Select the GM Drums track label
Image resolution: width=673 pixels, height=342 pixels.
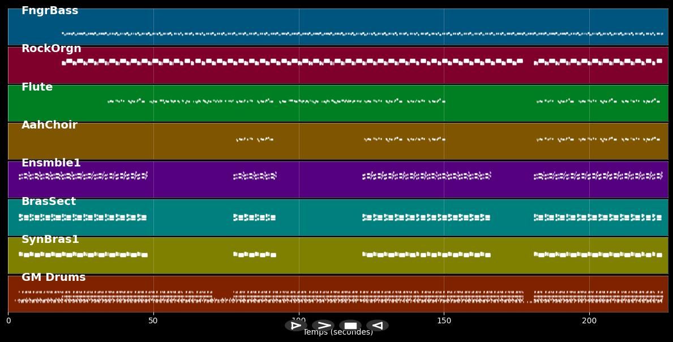(53, 277)
